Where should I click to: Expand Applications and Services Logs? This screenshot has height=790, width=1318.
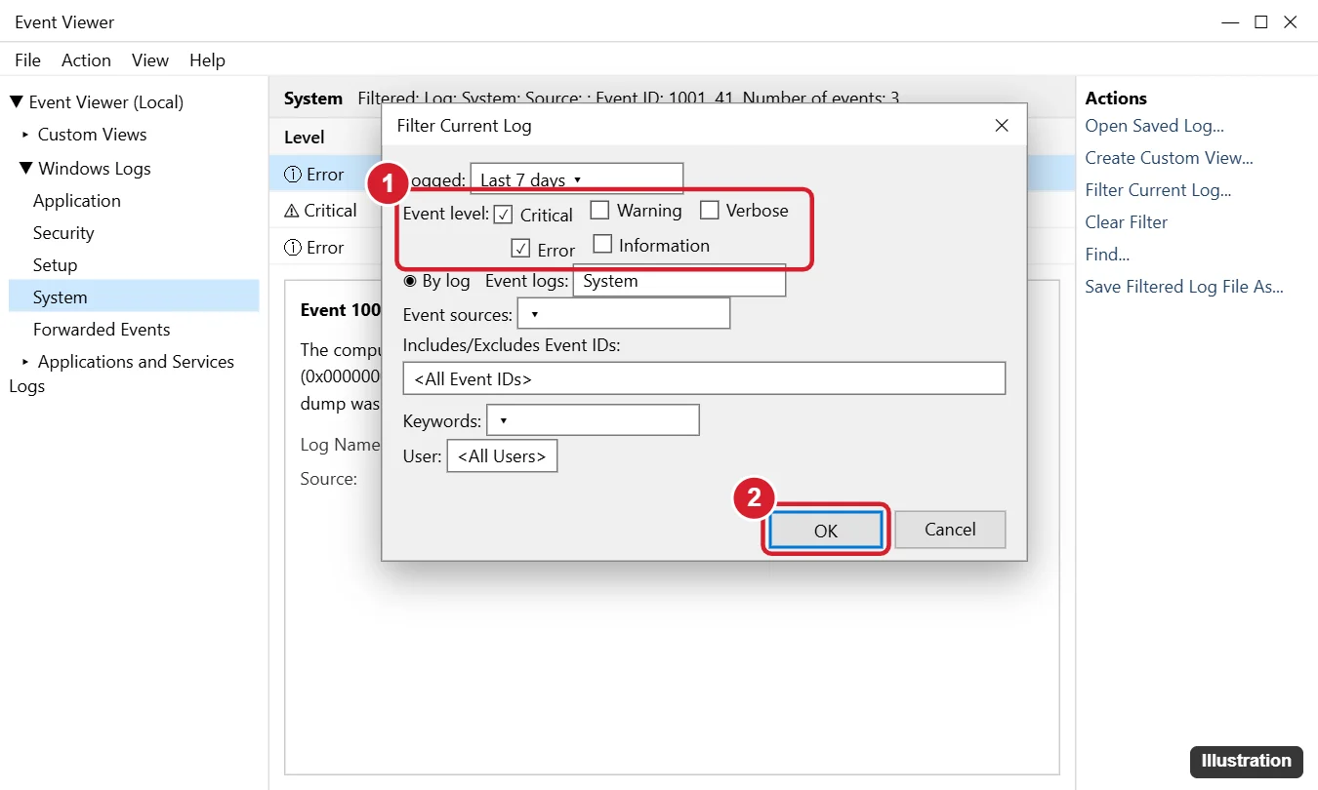pyautogui.click(x=26, y=362)
